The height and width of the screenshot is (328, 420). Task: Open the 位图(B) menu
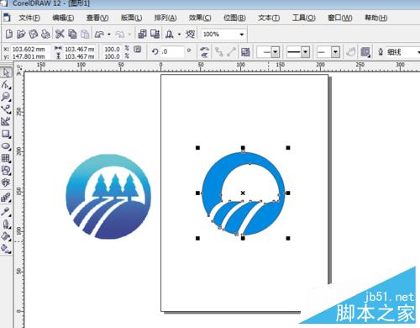click(234, 18)
